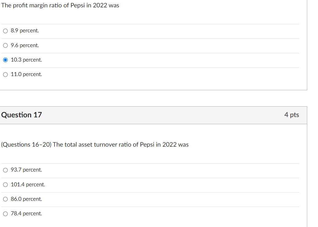The width and height of the screenshot is (318, 227).
Task: Deselect the currently filled answer circle
Action: coord(5,60)
